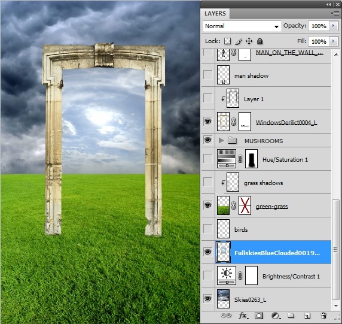
Task: Click the Fill value field
Action: click(x=319, y=41)
